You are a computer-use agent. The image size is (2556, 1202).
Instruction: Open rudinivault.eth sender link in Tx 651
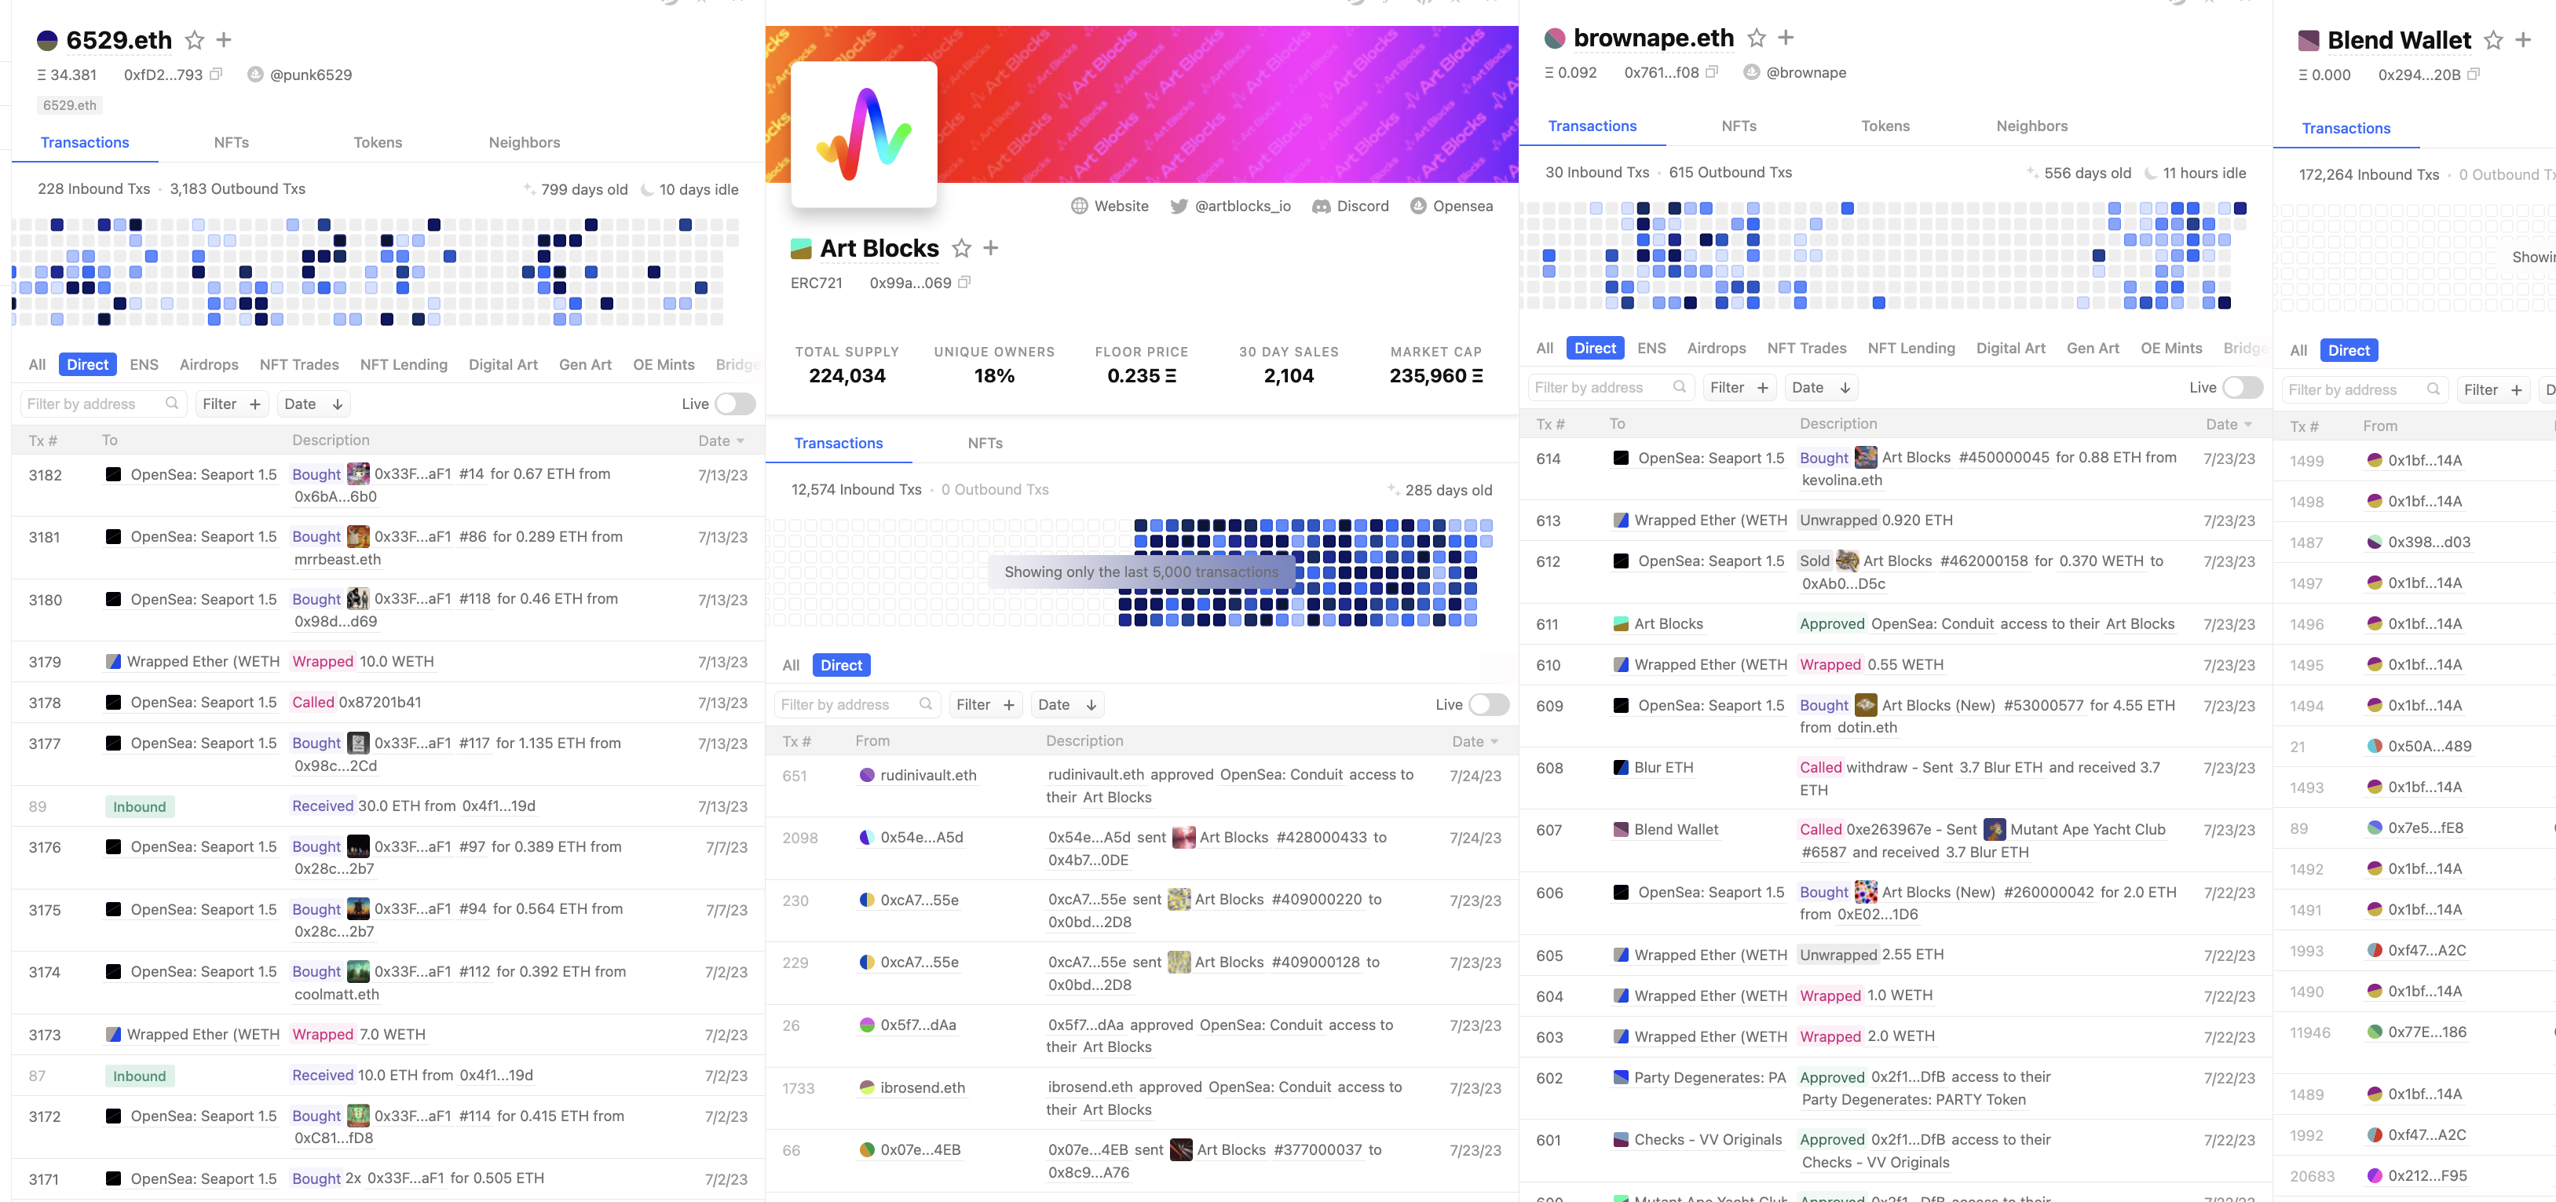point(927,775)
